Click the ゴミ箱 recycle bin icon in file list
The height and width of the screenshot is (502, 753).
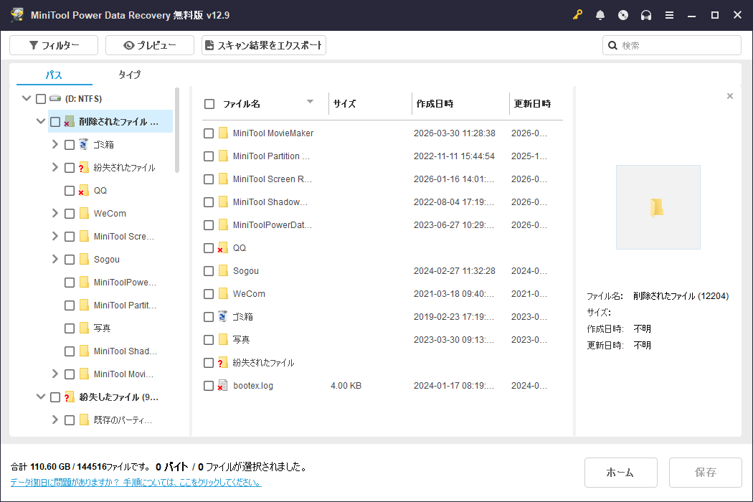(x=222, y=316)
